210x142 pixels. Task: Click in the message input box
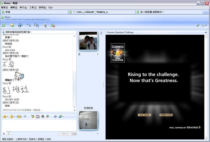pos(39,125)
